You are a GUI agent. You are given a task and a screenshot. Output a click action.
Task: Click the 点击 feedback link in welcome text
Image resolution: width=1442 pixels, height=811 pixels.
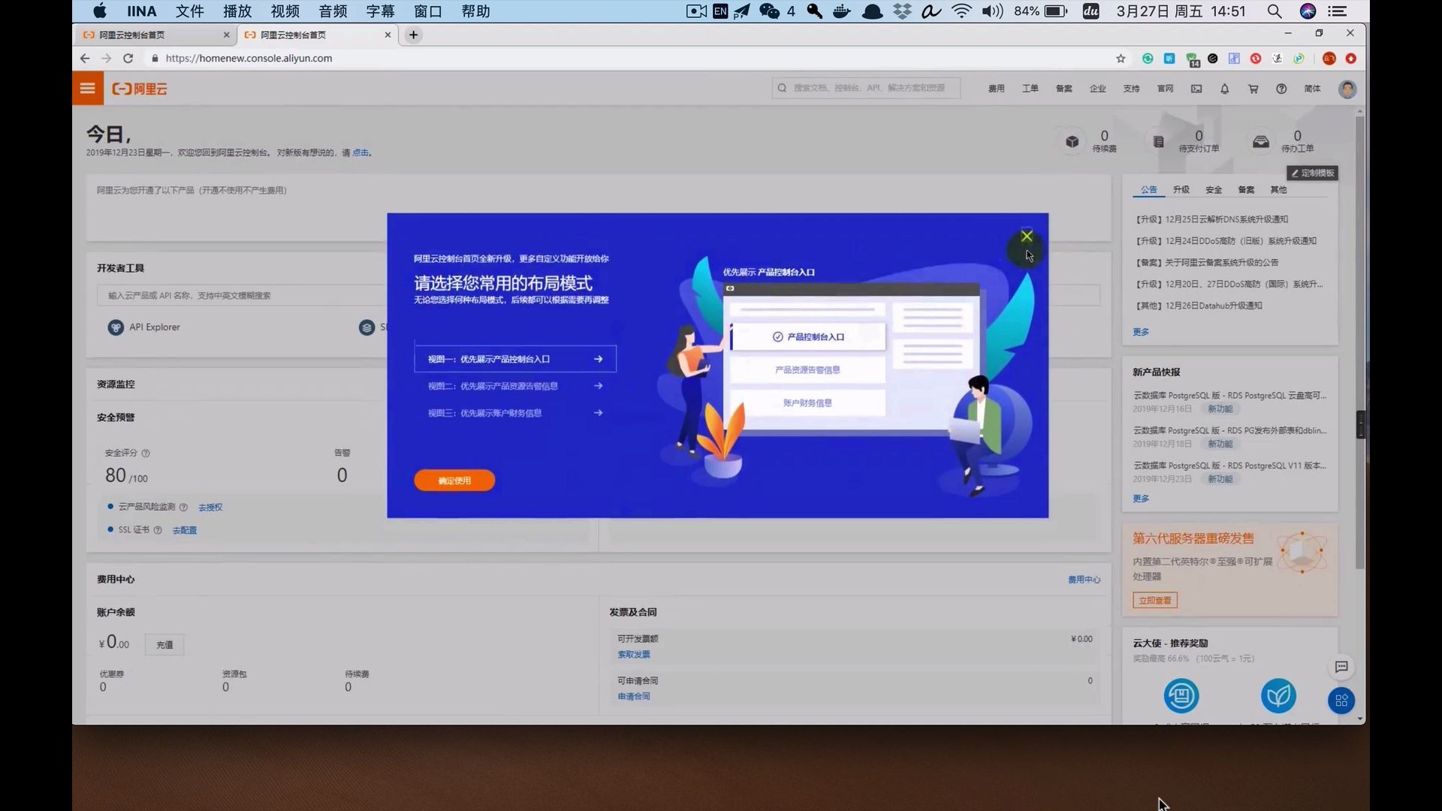click(360, 152)
